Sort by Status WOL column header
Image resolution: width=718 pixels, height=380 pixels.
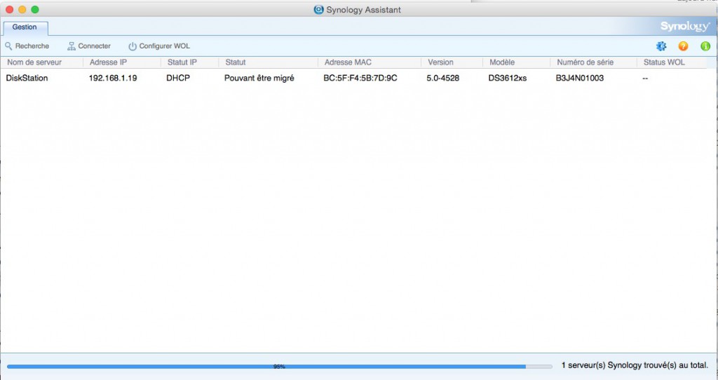click(664, 62)
